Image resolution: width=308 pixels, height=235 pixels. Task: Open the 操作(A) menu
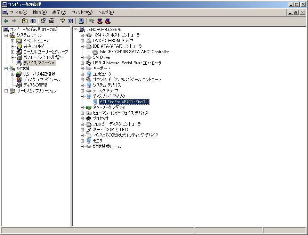click(40, 13)
